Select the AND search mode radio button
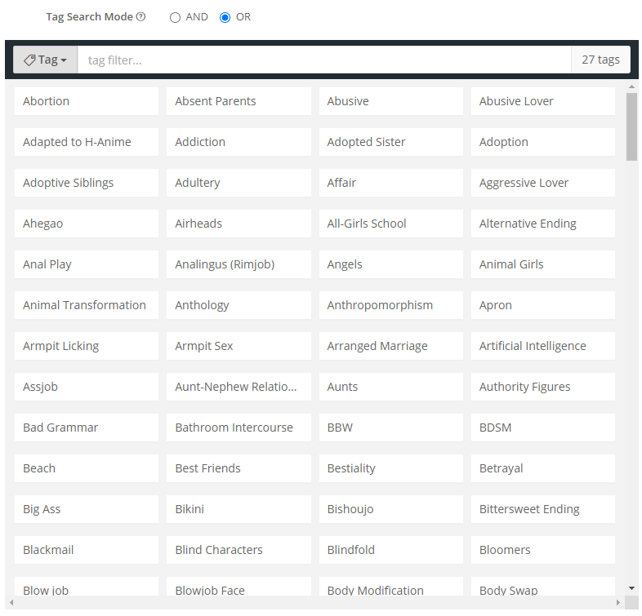The image size is (642, 616). pyautogui.click(x=176, y=17)
